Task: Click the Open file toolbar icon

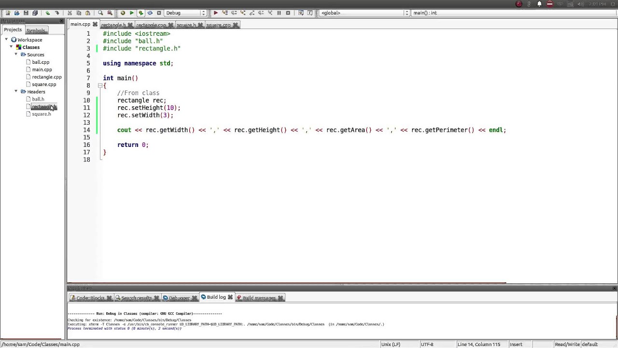Action: click(x=17, y=13)
